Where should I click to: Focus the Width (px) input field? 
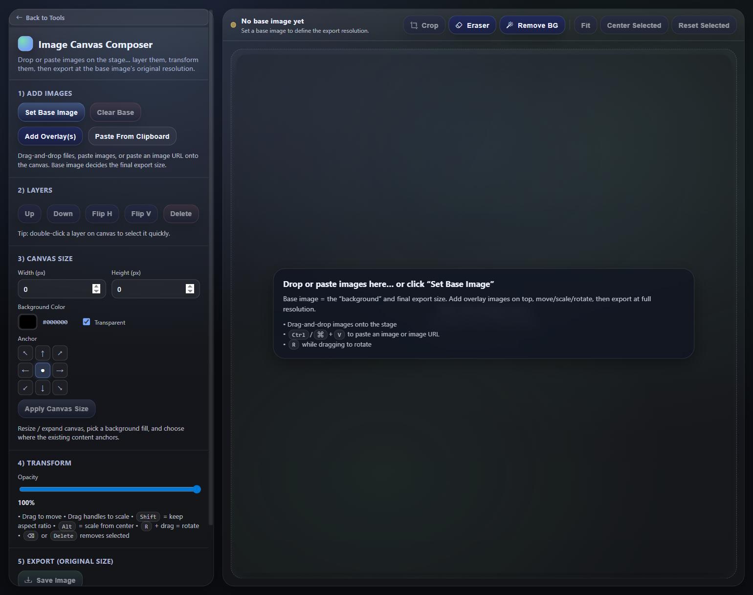[x=55, y=289]
